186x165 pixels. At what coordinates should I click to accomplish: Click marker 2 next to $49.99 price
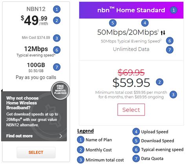pos(57,20)
